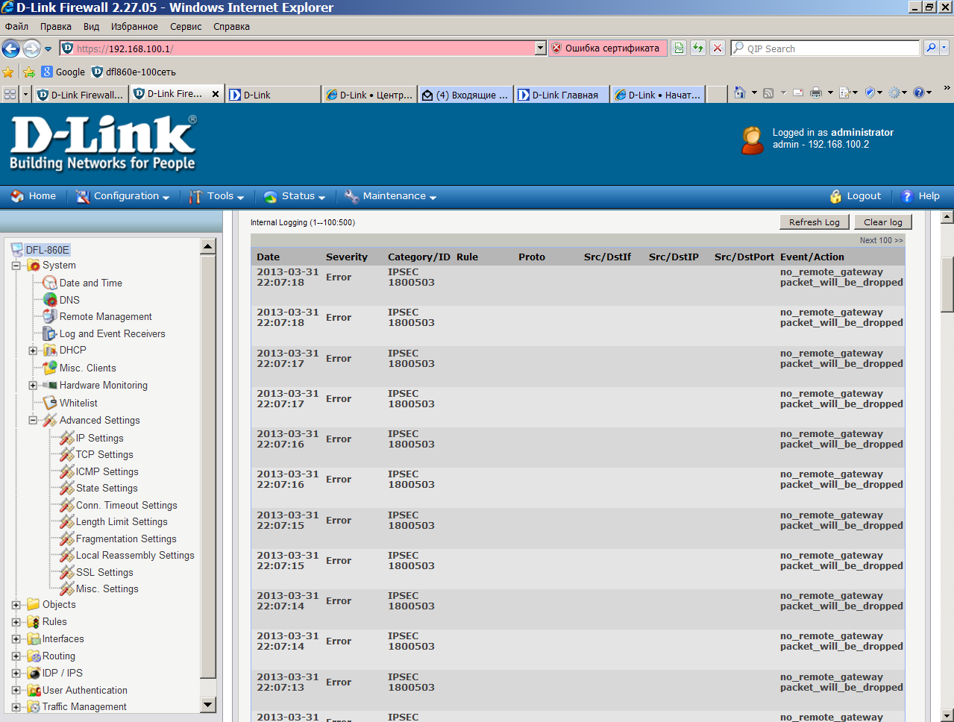This screenshot has width=954, height=722.
Task: Click the IP Settings tool icon
Action: (x=67, y=438)
